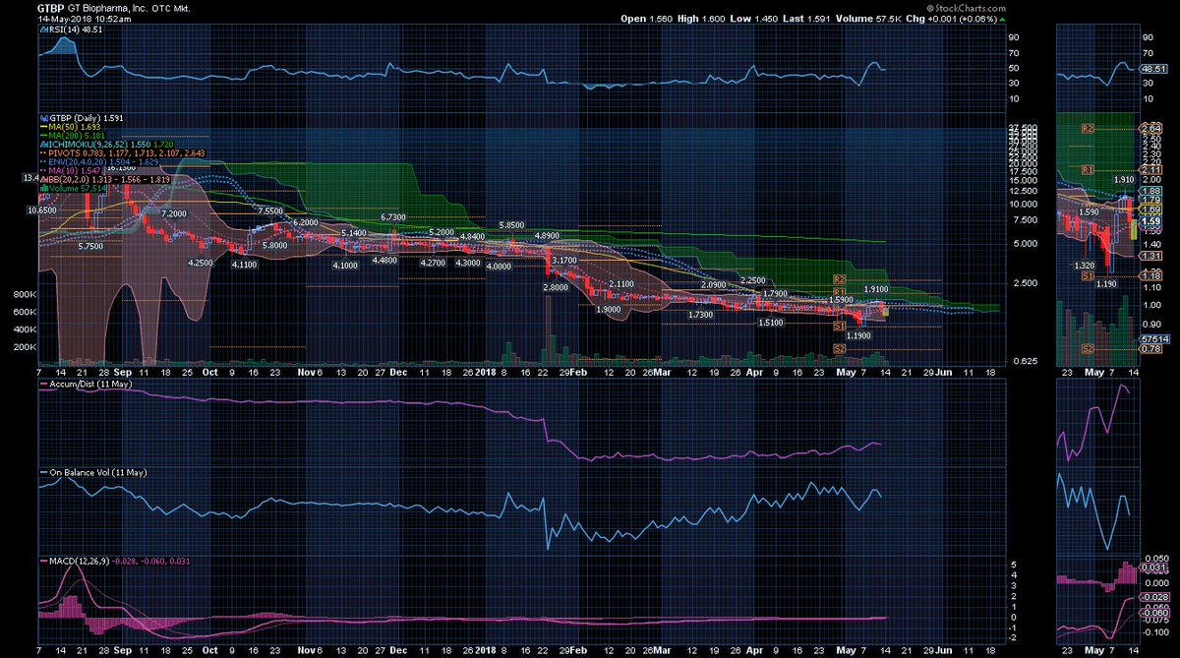
Task: Click the '4.1100' price annotation
Action: pyautogui.click(x=244, y=266)
